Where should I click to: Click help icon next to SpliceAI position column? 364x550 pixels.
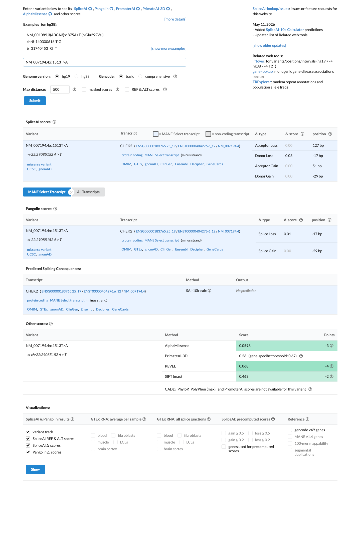(x=330, y=134)
